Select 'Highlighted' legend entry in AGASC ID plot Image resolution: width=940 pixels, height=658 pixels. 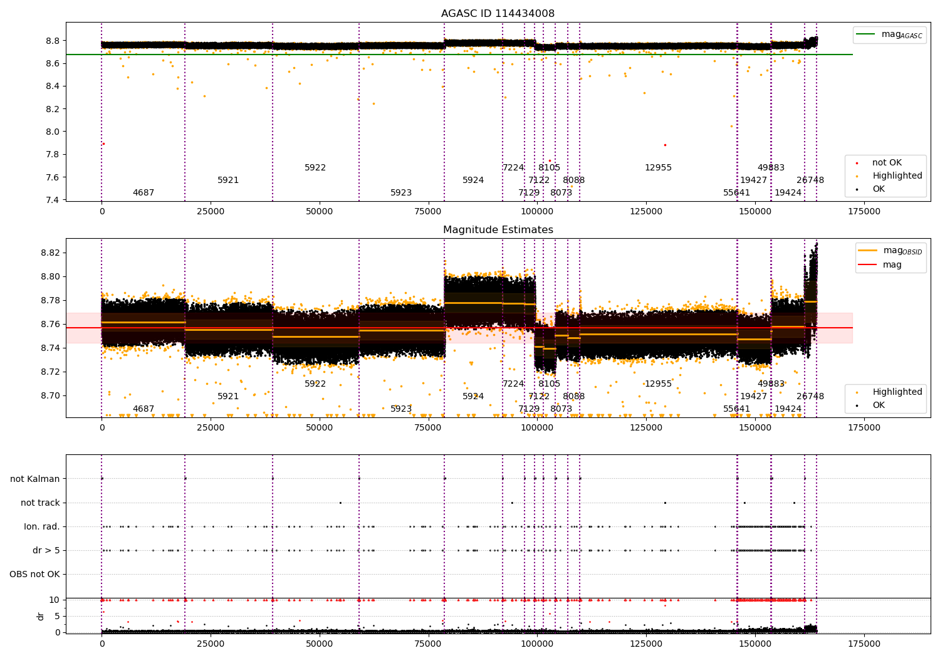point(890,176)
